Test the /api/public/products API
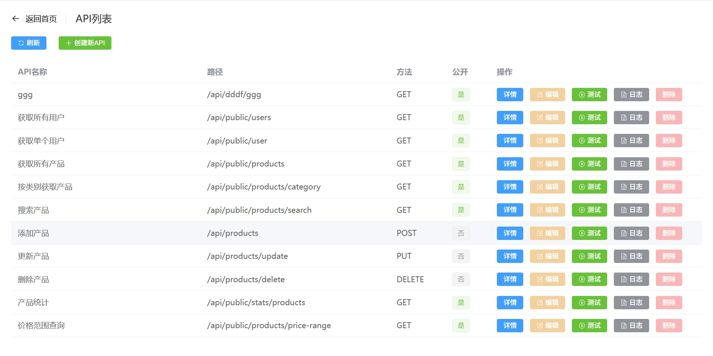The height and width of the screenshot is (356, 713). pyautogui.click(x=589, y=164)
